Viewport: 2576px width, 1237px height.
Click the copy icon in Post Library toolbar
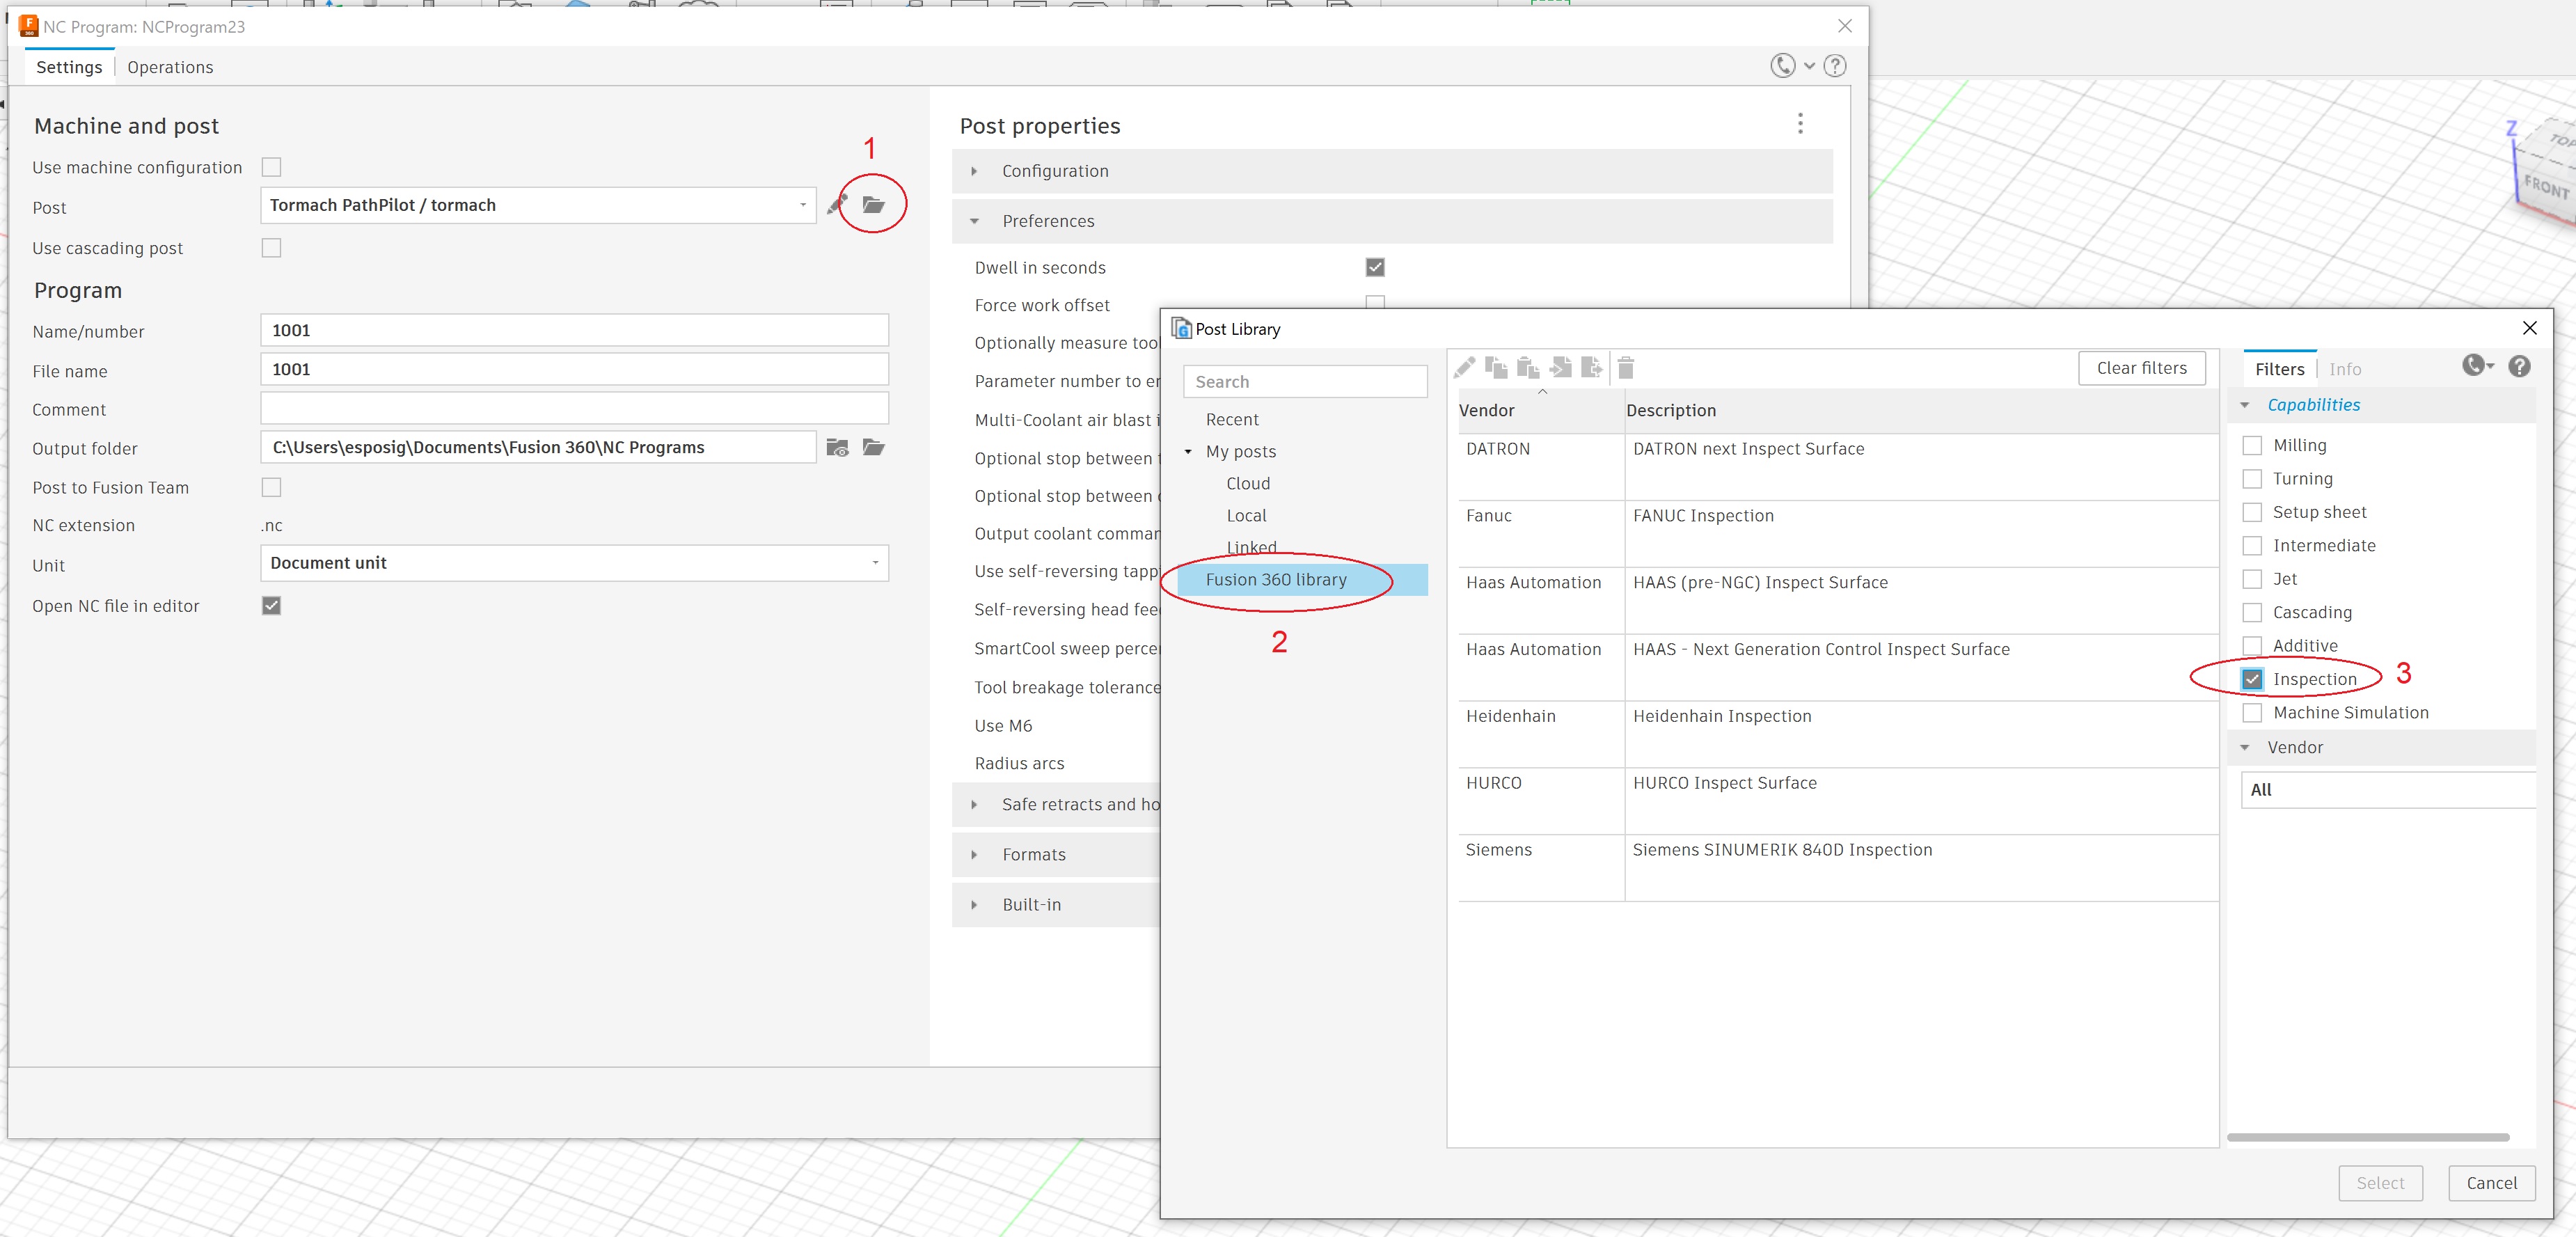click(1496, 368)
